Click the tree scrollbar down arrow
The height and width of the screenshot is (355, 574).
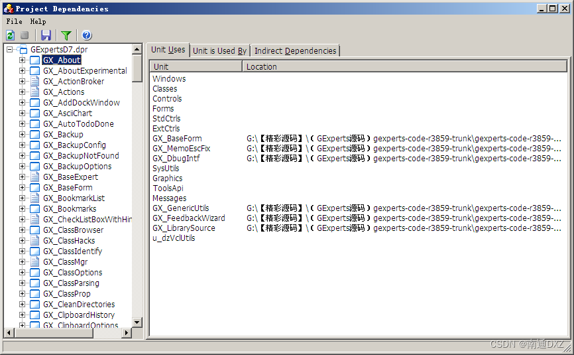coord(137,322)
